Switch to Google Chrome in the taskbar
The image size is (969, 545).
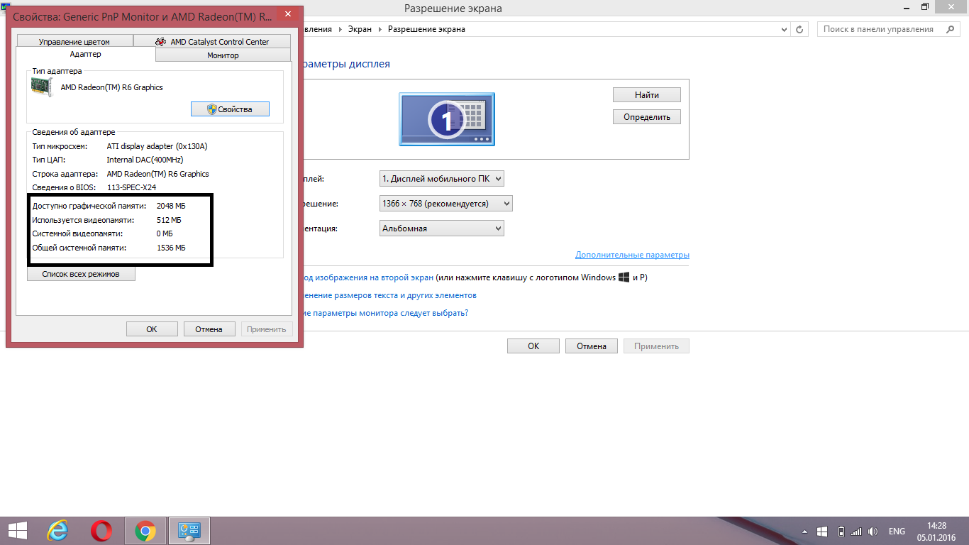145,531
